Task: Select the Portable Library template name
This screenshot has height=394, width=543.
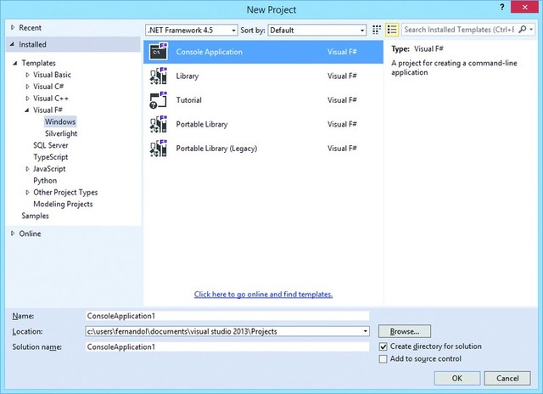Action: coord(202,124)
